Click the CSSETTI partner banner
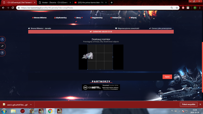Screen dimensions: 203x114 point(101,87)
